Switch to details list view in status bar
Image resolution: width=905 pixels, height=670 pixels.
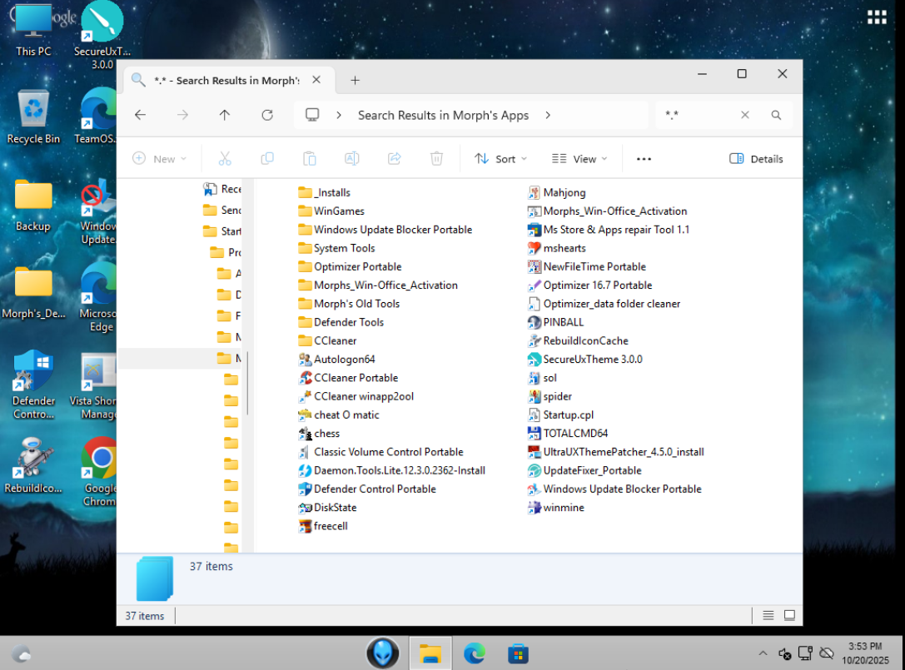(x=768, y=616)
